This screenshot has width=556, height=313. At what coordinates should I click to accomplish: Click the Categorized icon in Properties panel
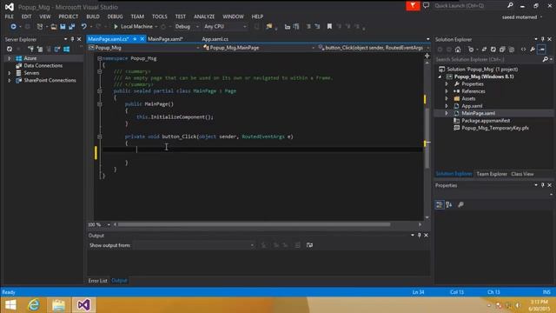click(440, 205)
